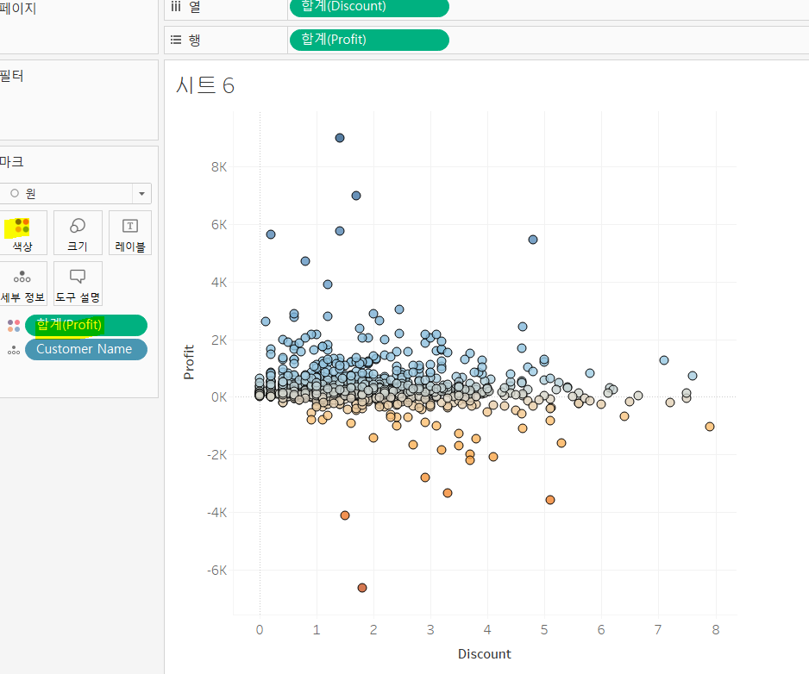The height and width of the screenshot is (674, 809).
Task: Expand the 원 mark type dropdown
Action: [x=141, y=194]
